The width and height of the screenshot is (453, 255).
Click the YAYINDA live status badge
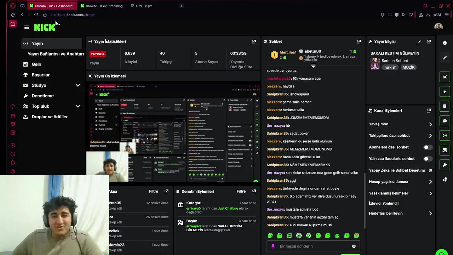click(97, 54)
